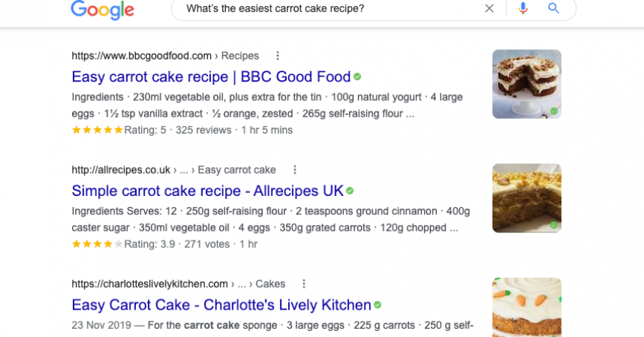Clear the search query with X icon
644x337 pixels.
(489, 8)
